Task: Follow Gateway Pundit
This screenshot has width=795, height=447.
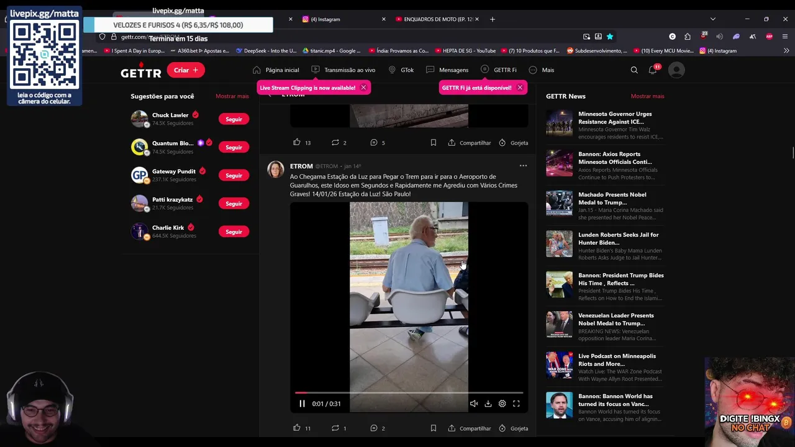Action: pyautogui.click(x=234, y=176)
